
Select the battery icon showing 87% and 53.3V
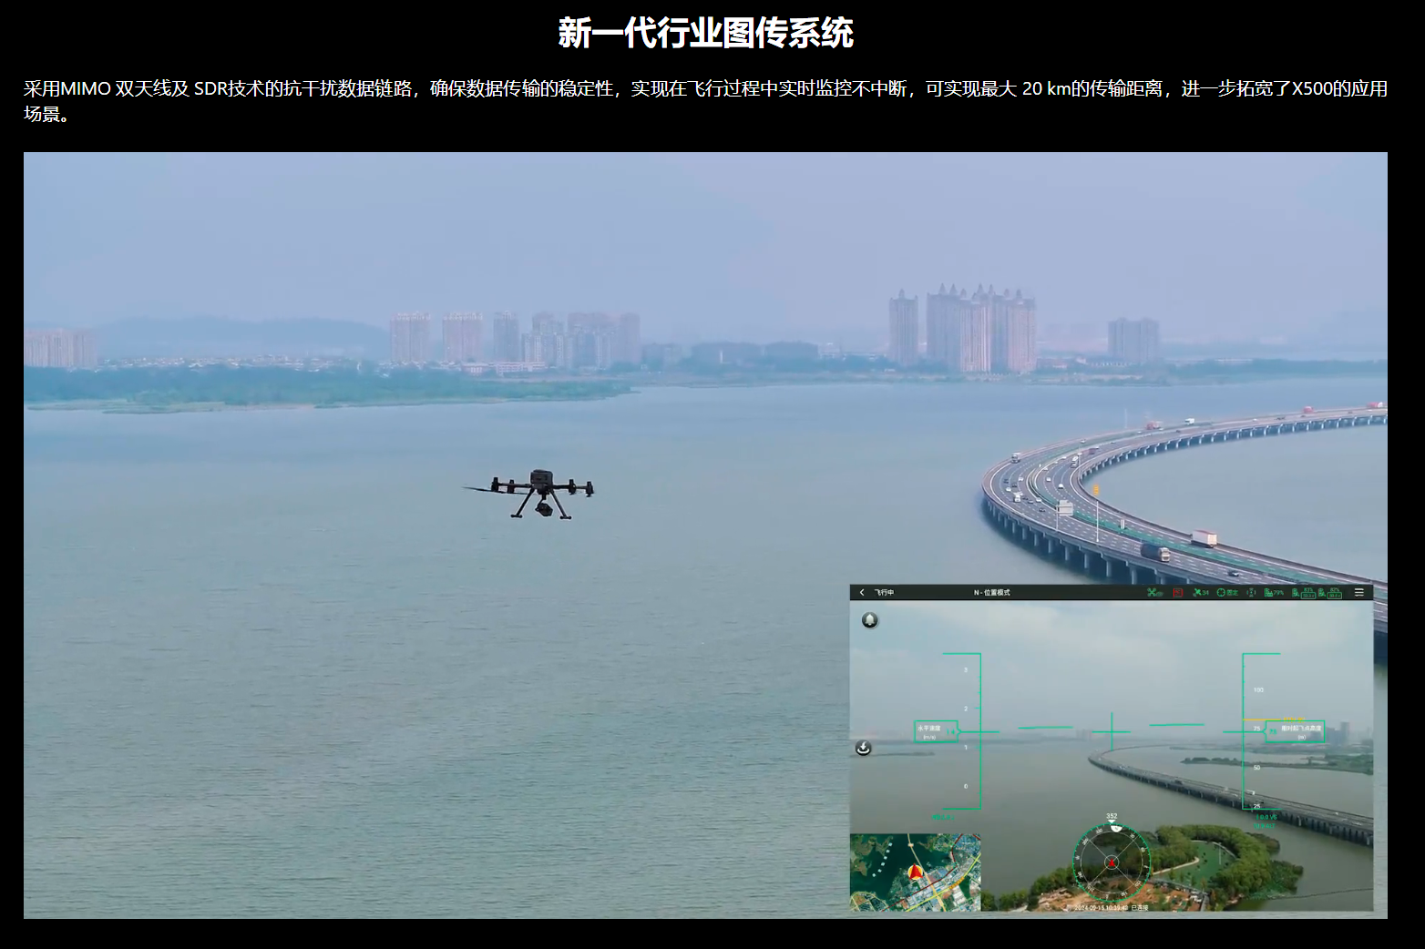(1303, 592)
